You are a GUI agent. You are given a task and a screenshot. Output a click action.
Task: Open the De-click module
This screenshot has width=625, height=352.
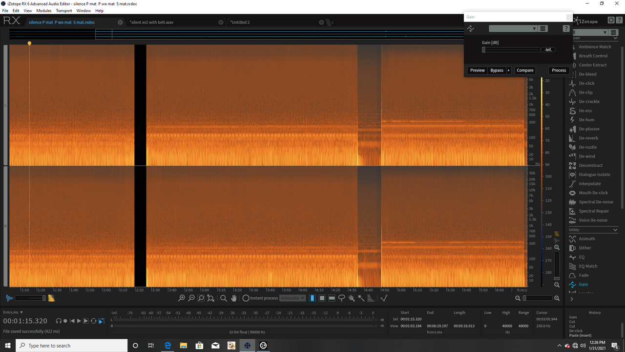click(x=586, y=83)
